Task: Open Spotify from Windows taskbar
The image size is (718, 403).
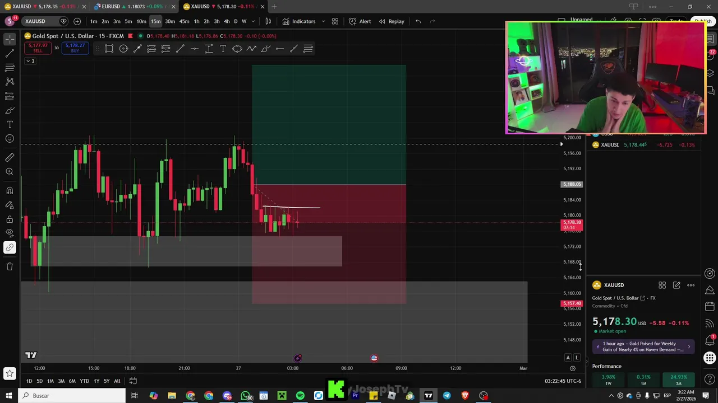Action: point(300,396)
